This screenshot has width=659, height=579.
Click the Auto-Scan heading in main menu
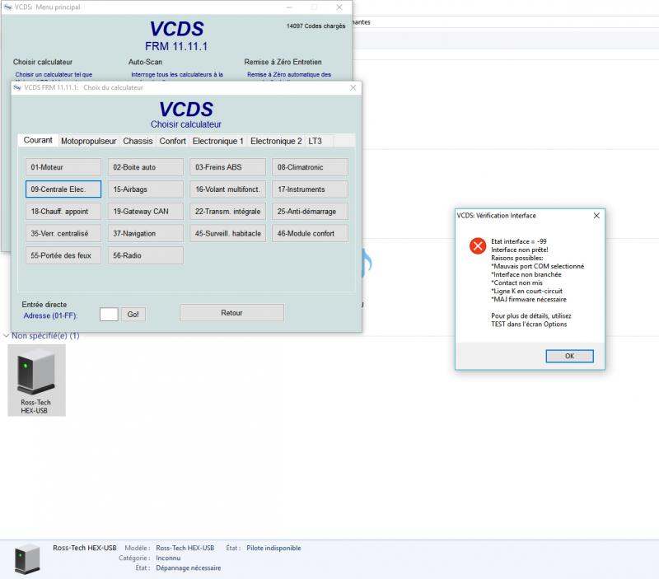(145, 62)
